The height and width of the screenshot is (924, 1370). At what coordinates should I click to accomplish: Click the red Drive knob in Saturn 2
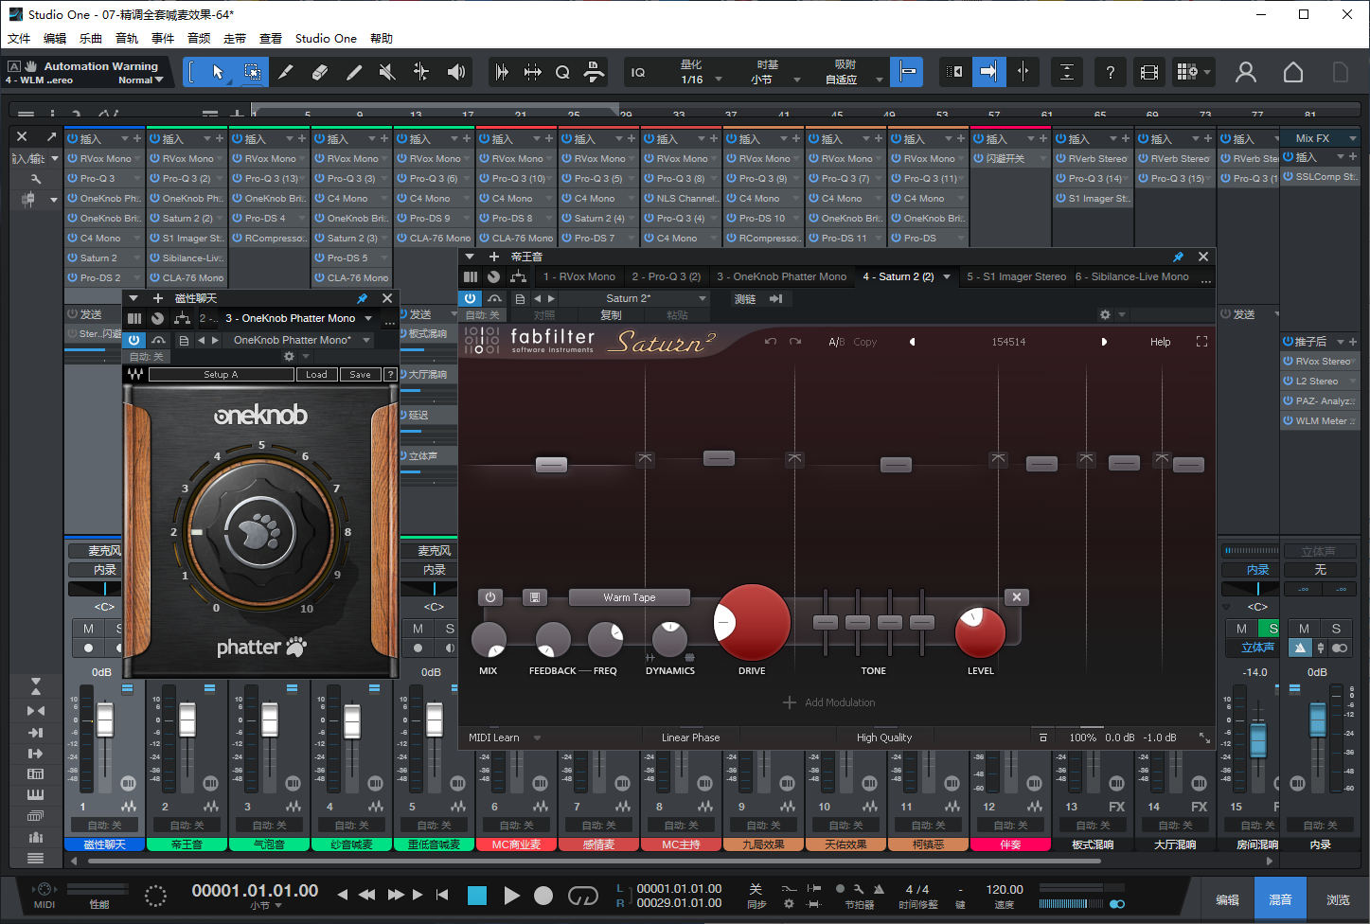[752, 622]
